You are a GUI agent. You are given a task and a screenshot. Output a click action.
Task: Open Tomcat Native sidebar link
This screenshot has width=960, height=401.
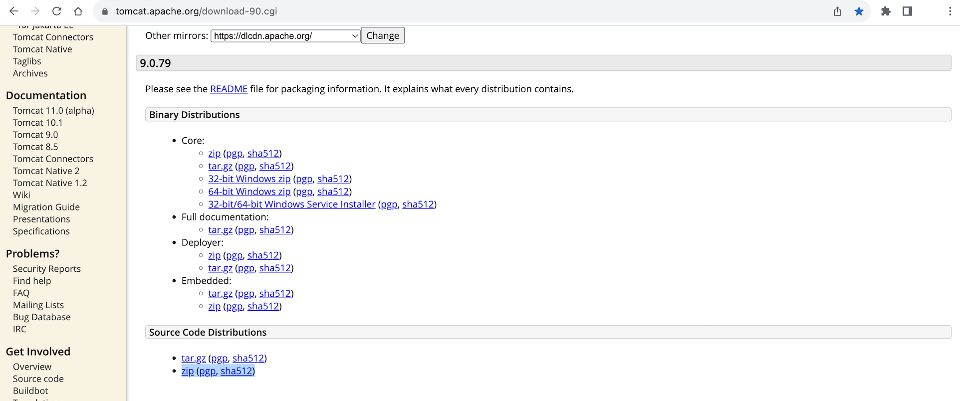(x=42, y=49)
